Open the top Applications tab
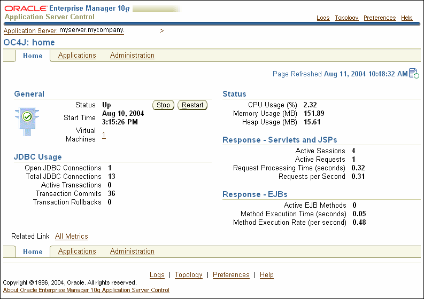Viewport: 424px width, 299px height. click(x=77, y=56)
